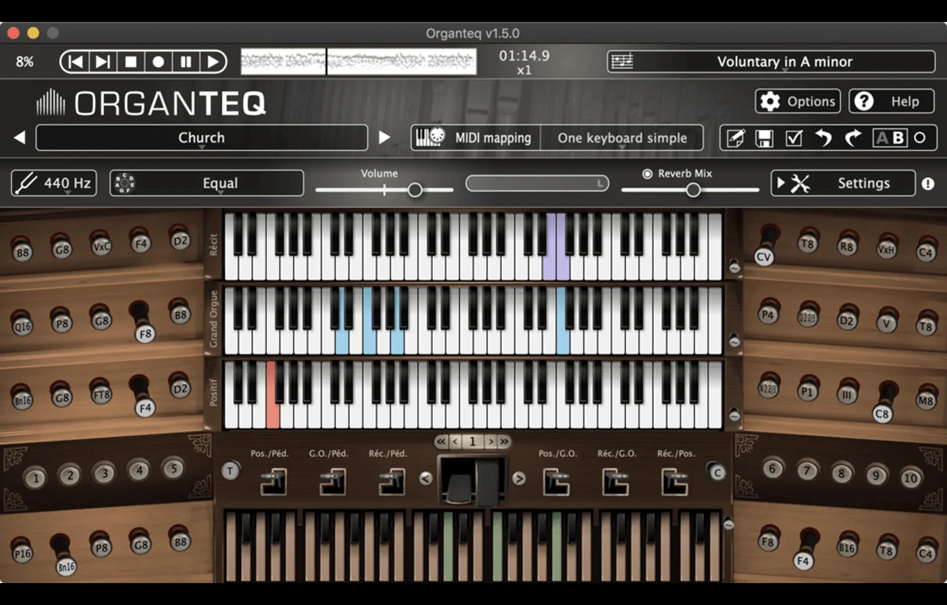The width and height of the screenshot is (947, 605).
Task: Open the Church preset selector
Action: pyautogui.click(x=201, y=138)
